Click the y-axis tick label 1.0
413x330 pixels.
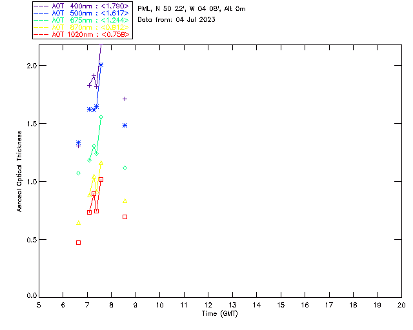point(32,182)
